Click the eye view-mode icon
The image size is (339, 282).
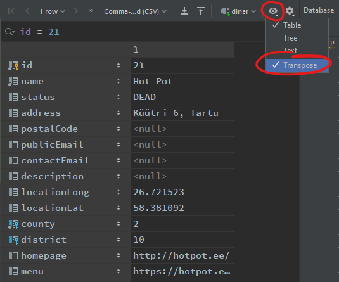(x=273, y=11)
